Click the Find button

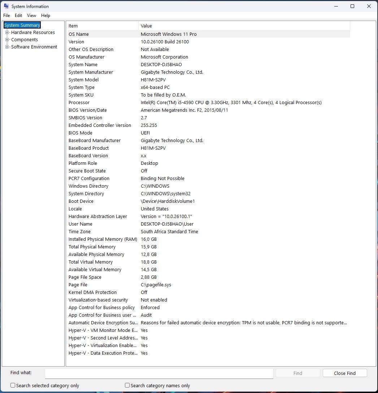click(297, 373)
